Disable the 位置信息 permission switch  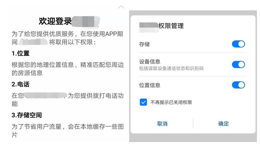[239, 85]
